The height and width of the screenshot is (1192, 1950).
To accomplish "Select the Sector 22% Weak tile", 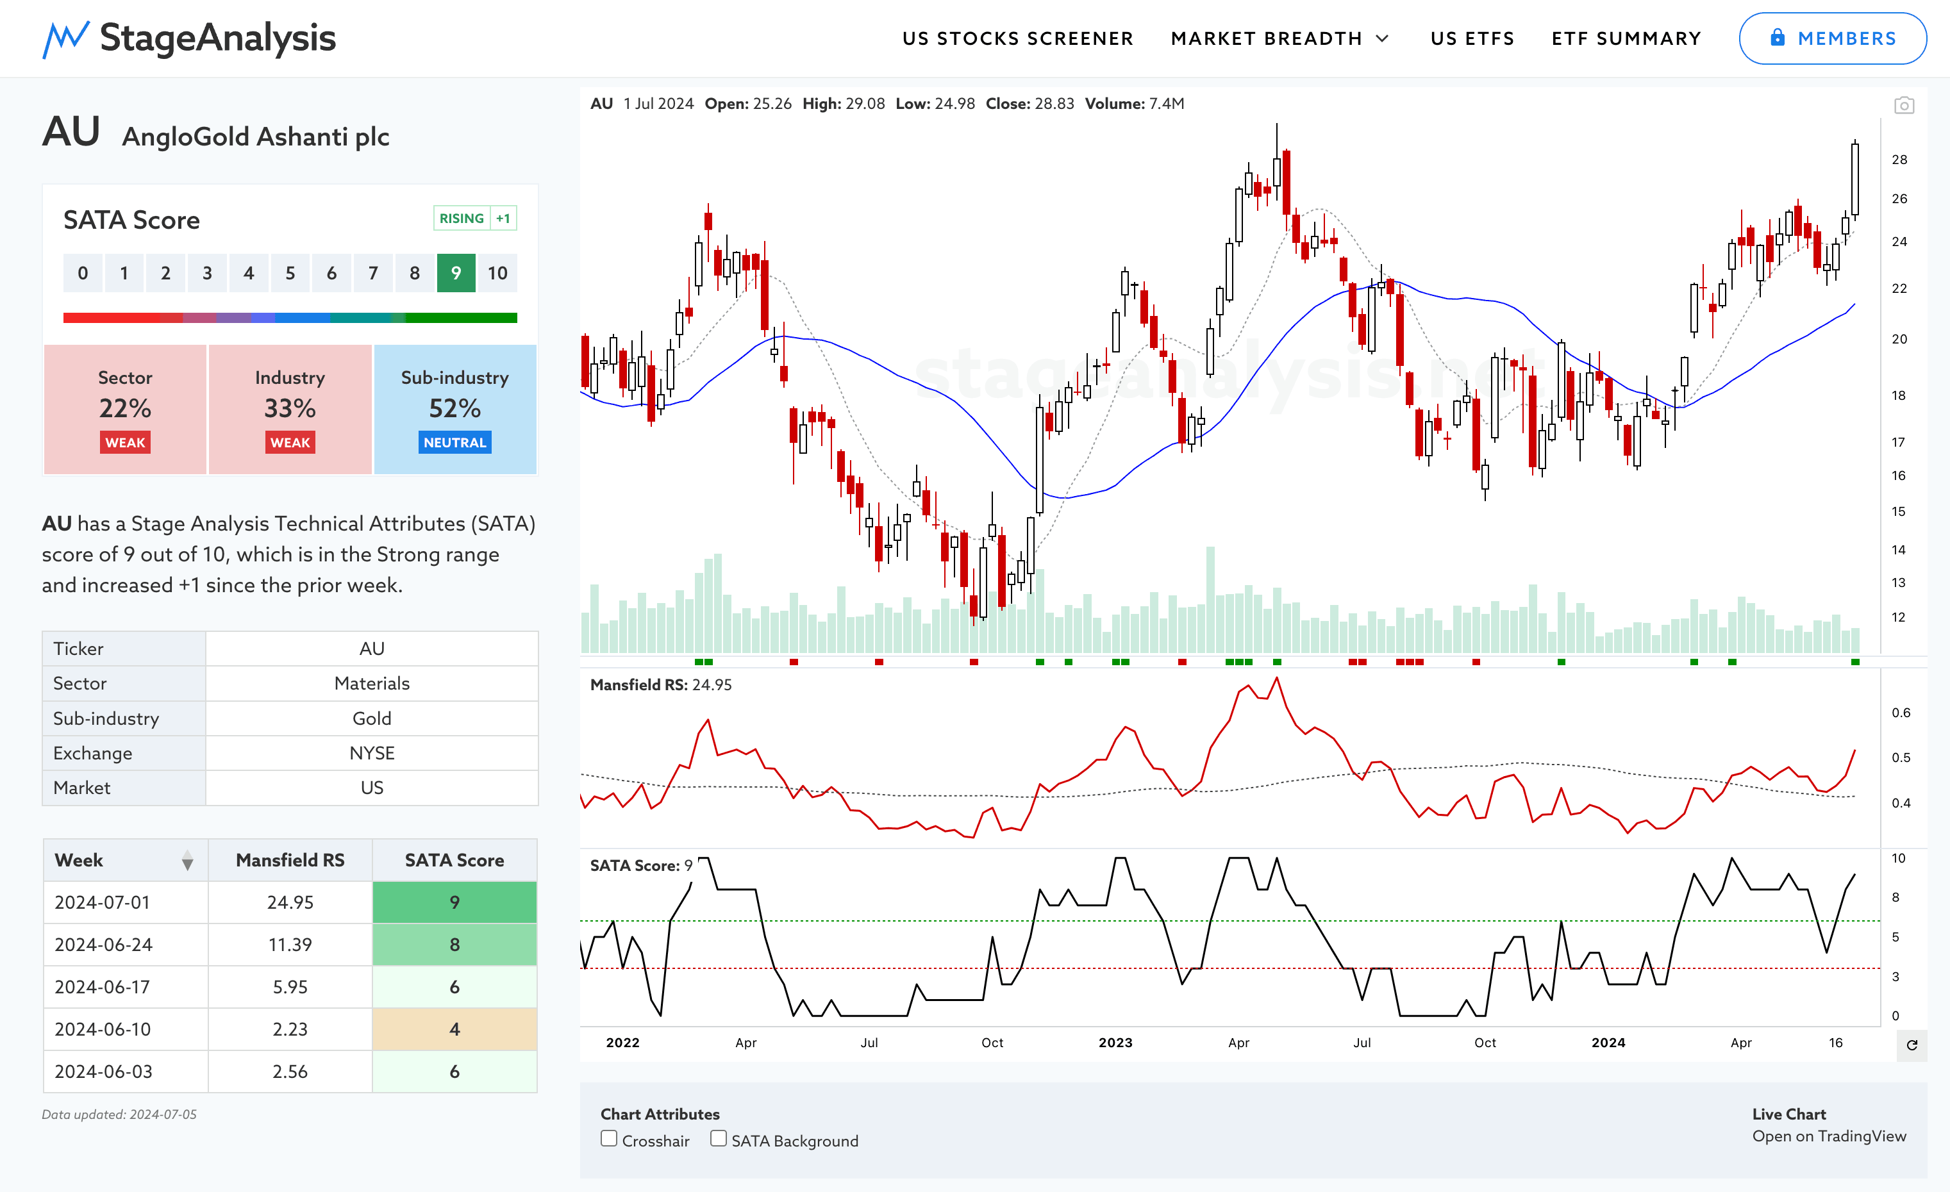I will tap(125, 409).
